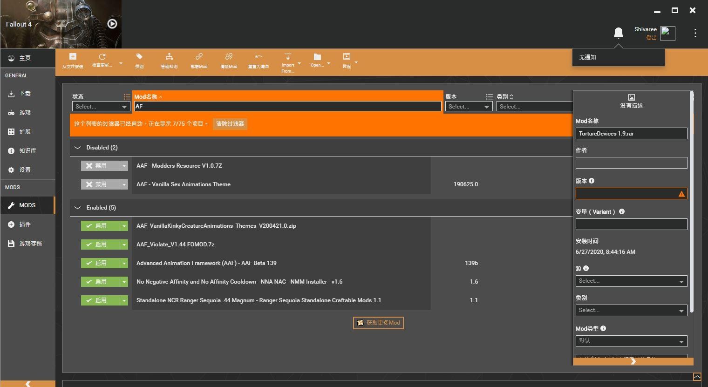The height and width of the screenshot is (387, 708).
Task: Disable AAF_Violate_V1.44 FOMOD.7z mod
Action: 100,244
